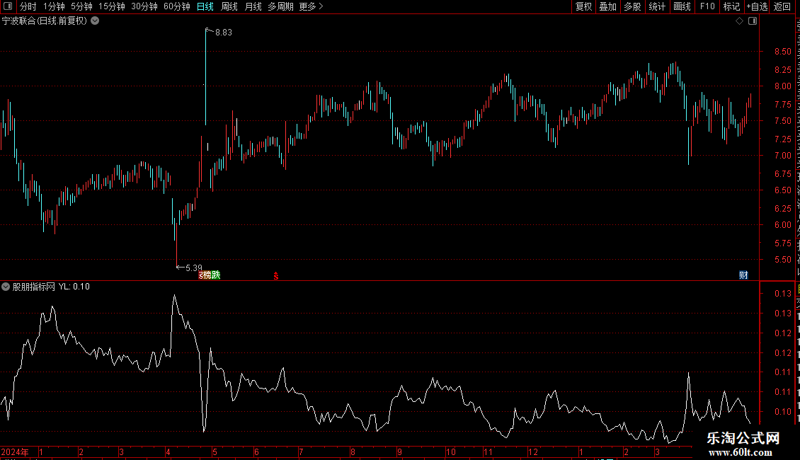Switch to the 1分钟 chart period
This screenshot has width=800, height=460.
54,6
